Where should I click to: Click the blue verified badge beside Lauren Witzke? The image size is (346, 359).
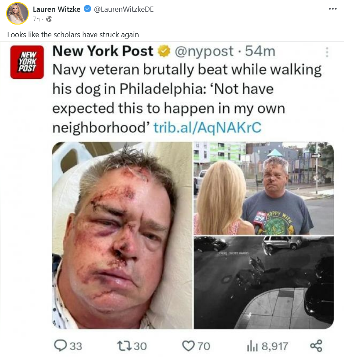point(87,9)
